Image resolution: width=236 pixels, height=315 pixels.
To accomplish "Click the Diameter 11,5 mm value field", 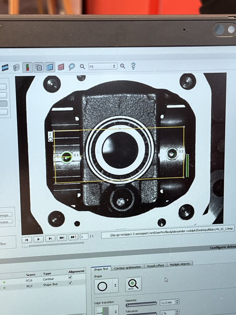I will pos(167,302).
